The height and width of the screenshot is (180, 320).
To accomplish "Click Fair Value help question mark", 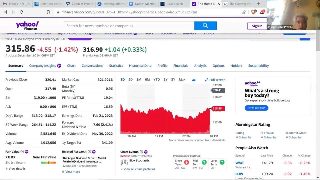I will point(22,151).
